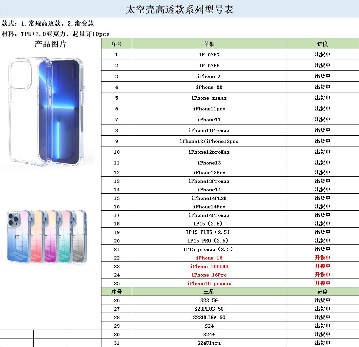Select the 进度 header above 三星 section
The image size is (359, 347).
coord(322,292)
